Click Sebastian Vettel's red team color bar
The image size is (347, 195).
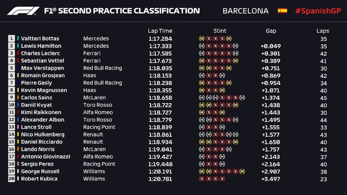coord(18,61)
